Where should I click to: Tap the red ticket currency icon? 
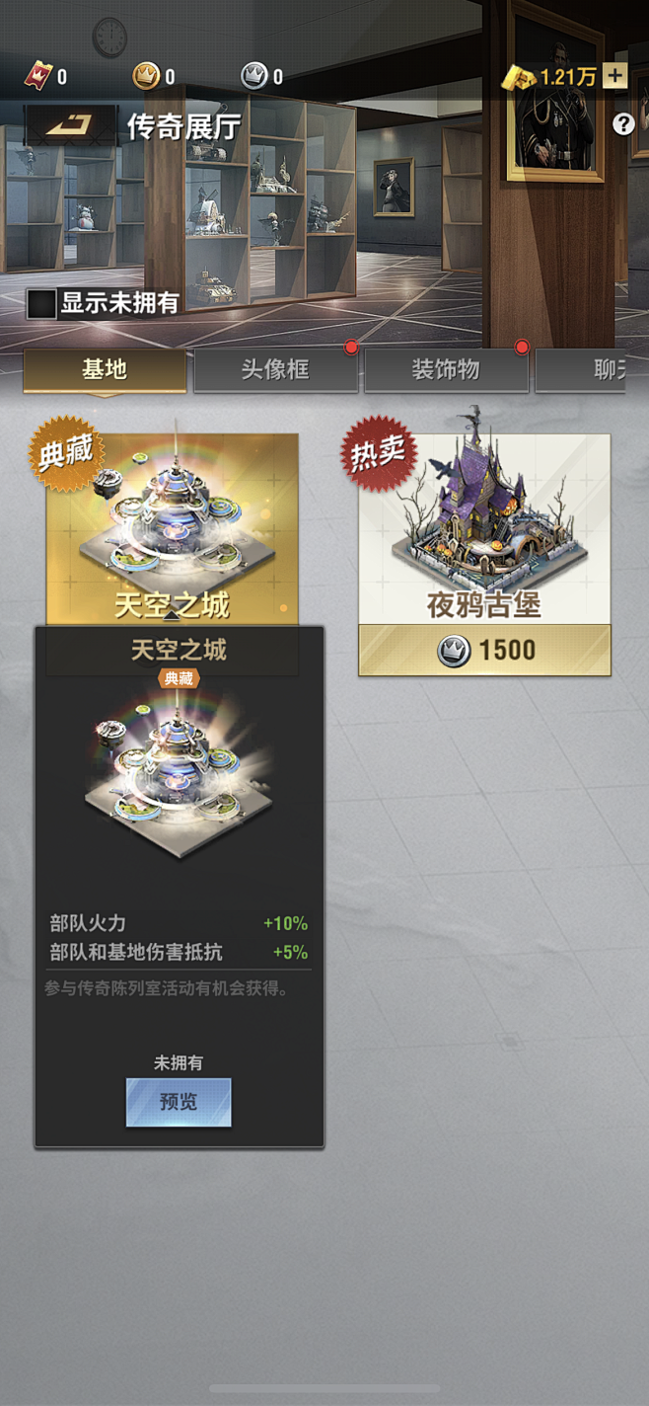tap(38, 76)
